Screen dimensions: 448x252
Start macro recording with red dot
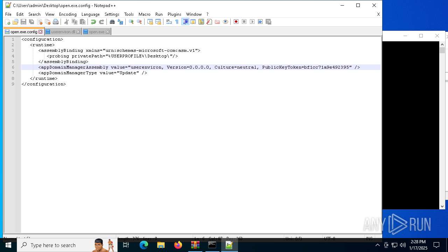[236, 22]
